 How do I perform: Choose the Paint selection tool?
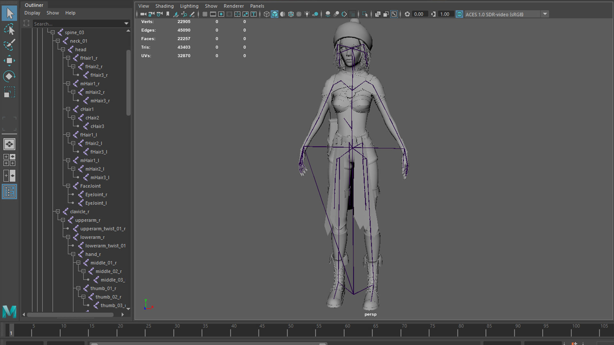[9, 45]
